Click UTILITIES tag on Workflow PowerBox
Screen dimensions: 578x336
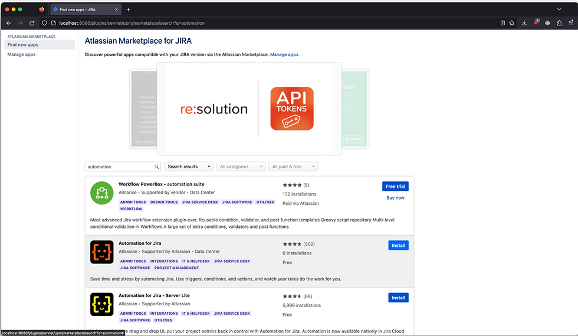pos(265,202)
